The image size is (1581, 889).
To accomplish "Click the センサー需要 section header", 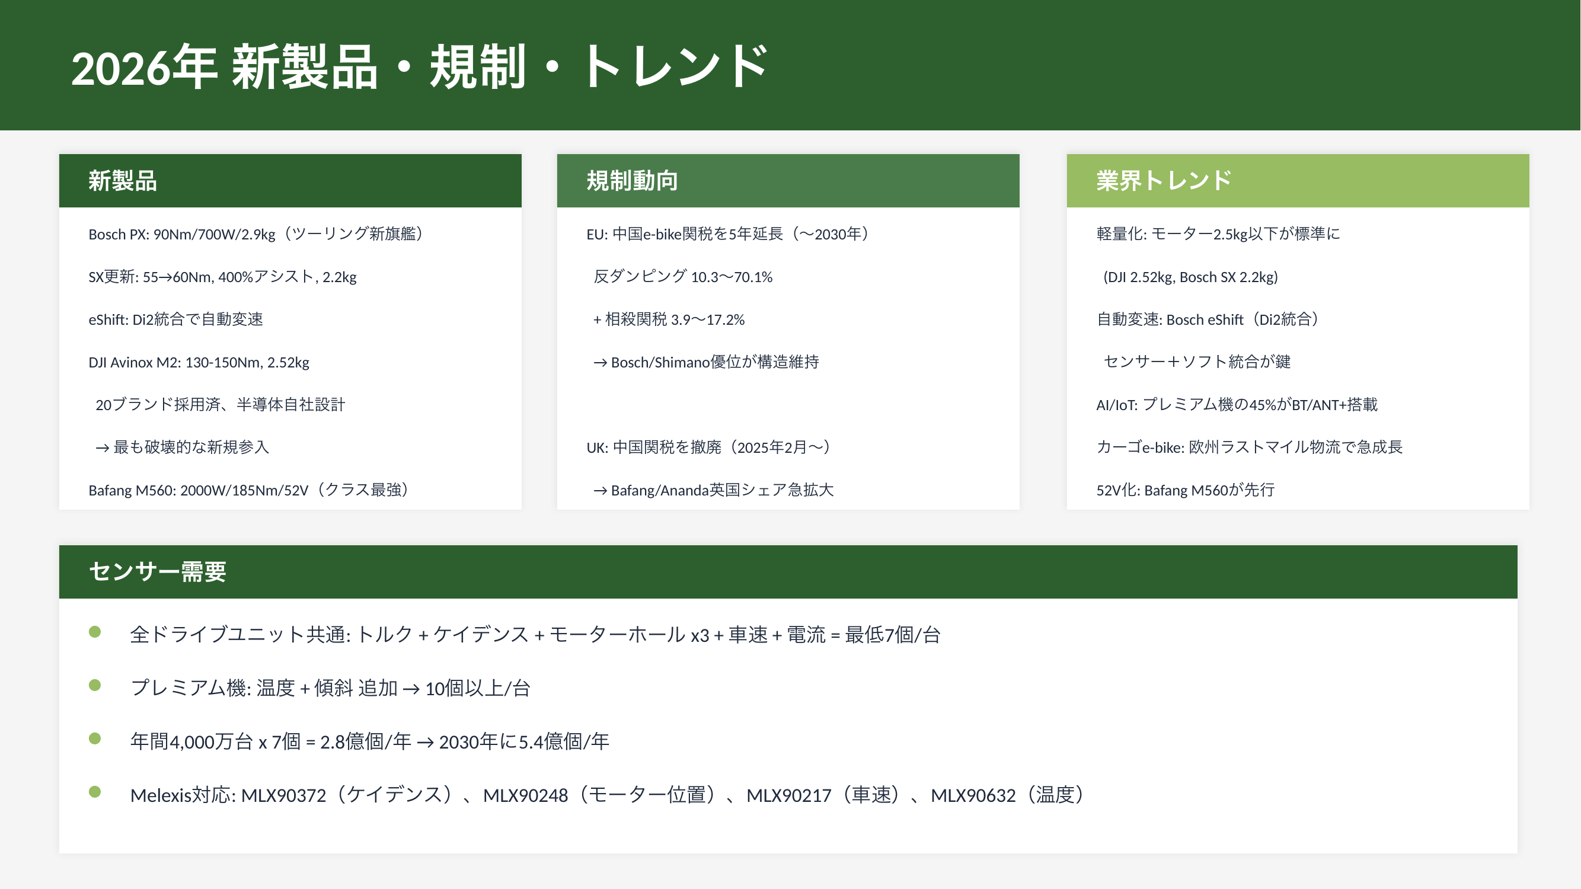I will [x=787, y=571].
